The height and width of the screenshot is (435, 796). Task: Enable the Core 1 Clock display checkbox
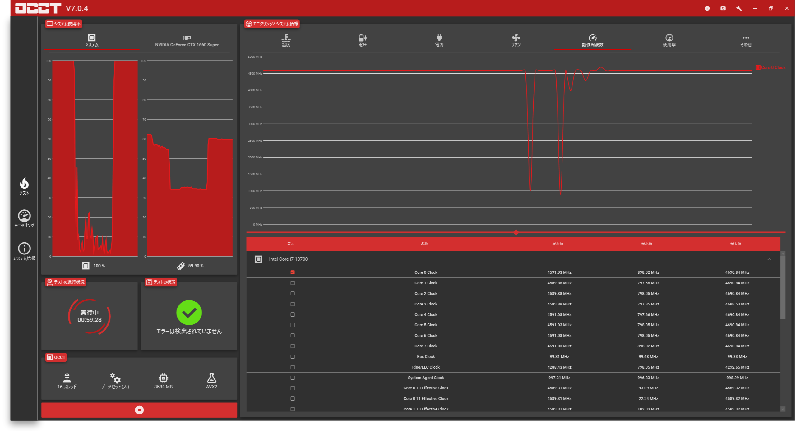point(293,283)
